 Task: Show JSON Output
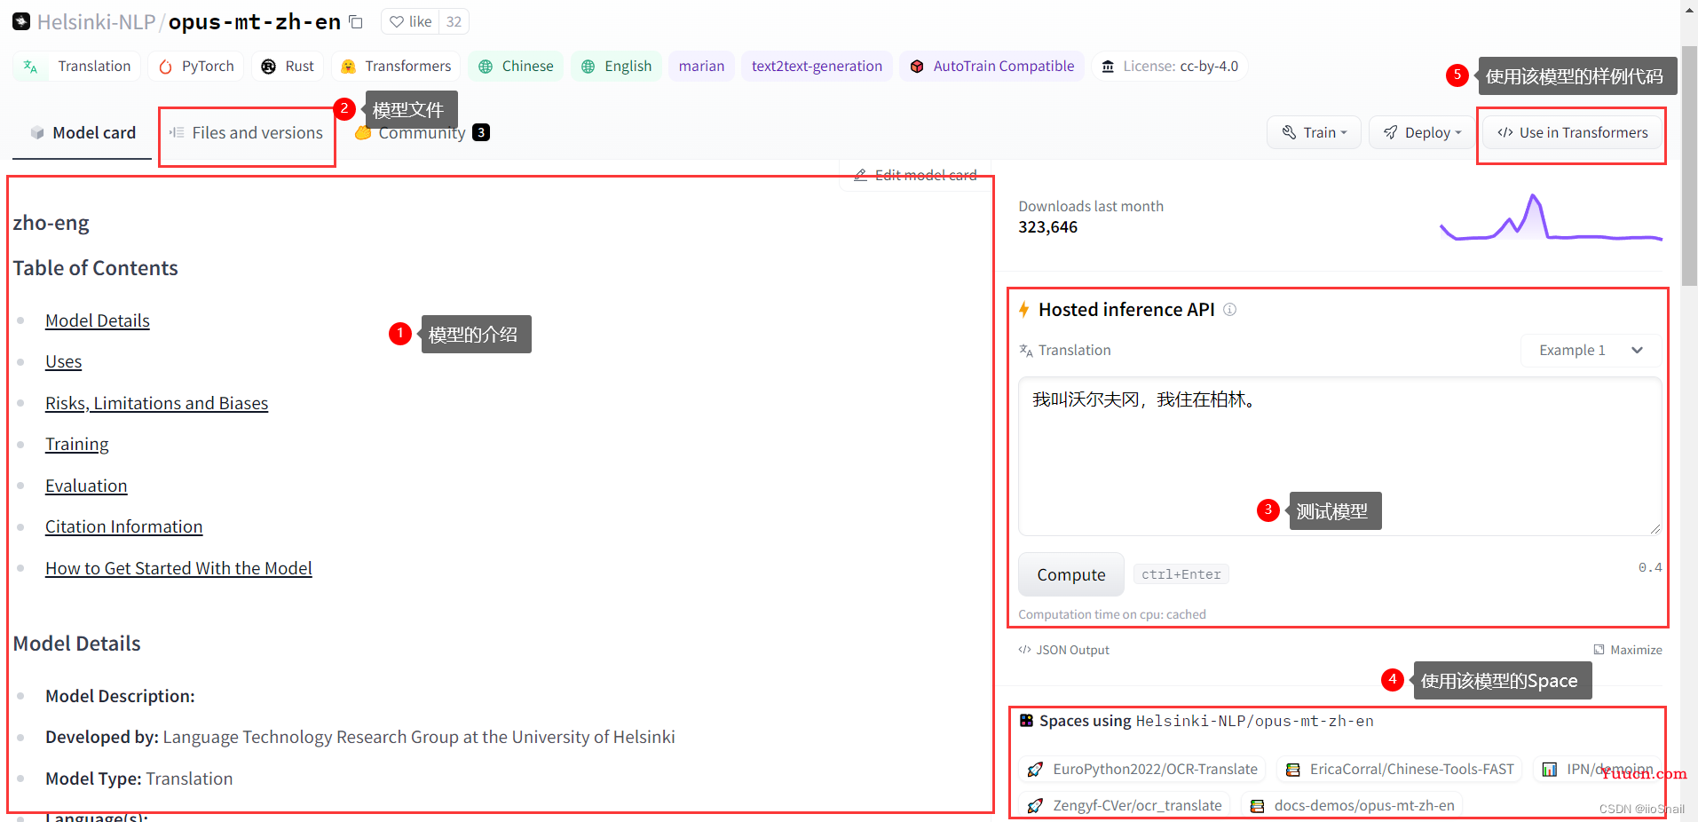pos(1063,650)
